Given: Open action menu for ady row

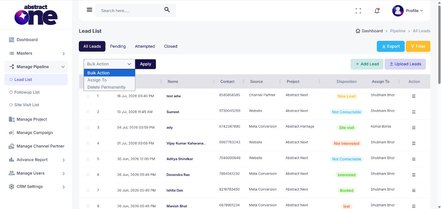Looking at the screenshot, I should click(414, 128).
